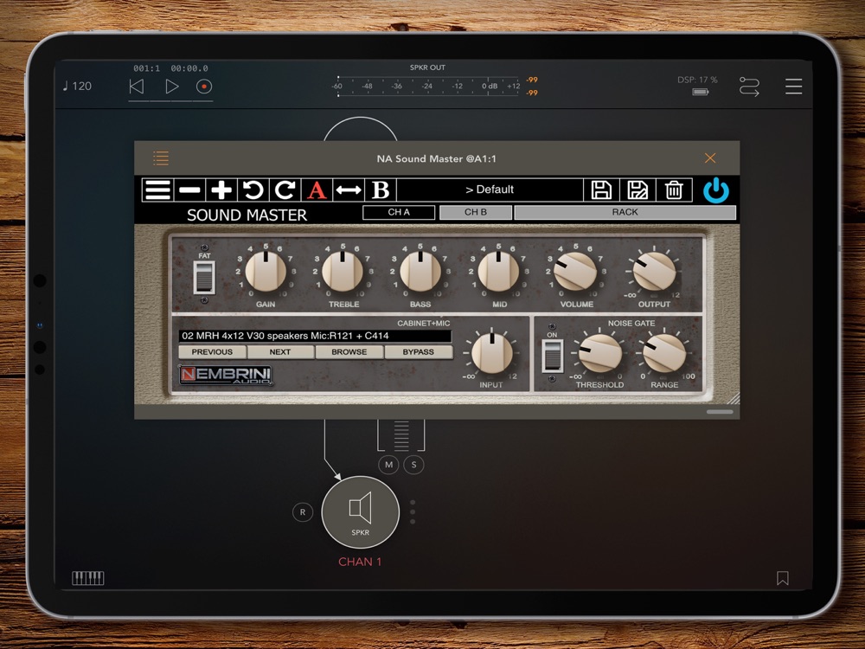The image size is (865, 649).
Task: Open the Default preset selector
Action: click(490, 190)
